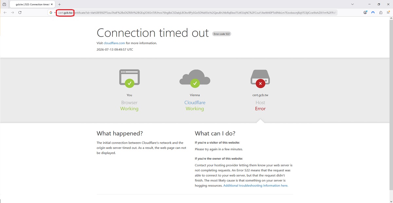Click the red Error status text
Viewport: 393px width, 203px height.
tap(260, 109)
